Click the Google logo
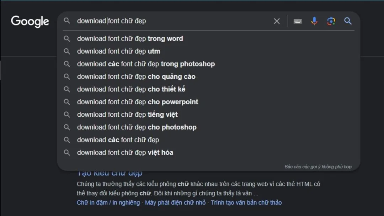 (x=30, y=21)
